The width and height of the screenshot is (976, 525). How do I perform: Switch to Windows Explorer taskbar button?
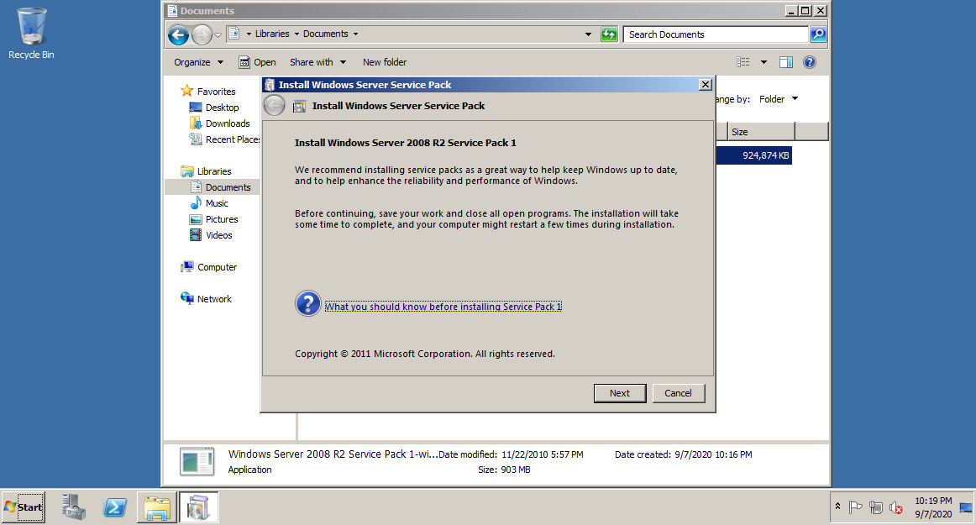point(157,507)
